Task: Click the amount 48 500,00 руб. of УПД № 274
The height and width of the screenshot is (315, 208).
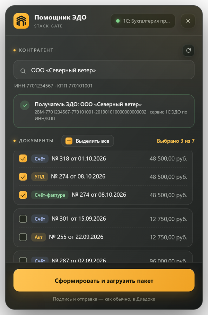Action: 168,177
